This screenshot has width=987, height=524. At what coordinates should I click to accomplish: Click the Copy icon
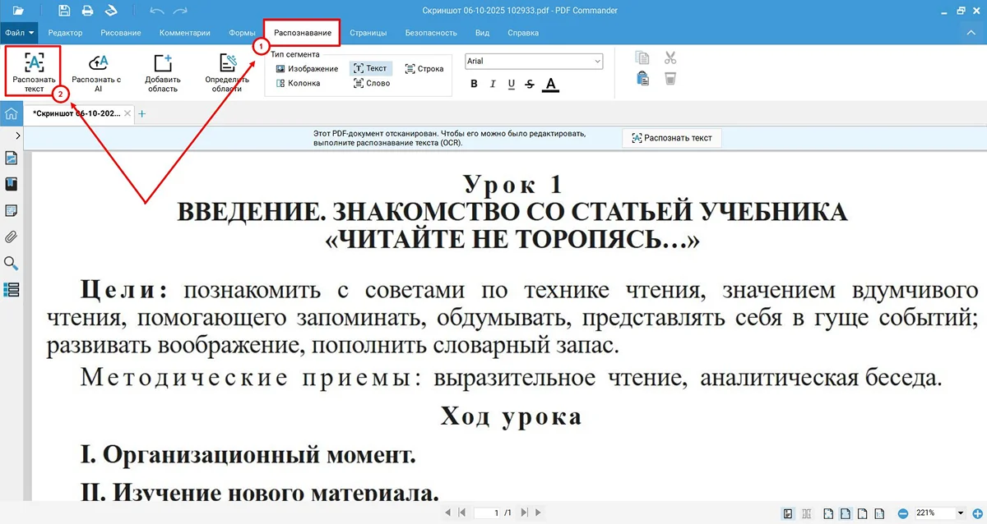coord(642,57)
